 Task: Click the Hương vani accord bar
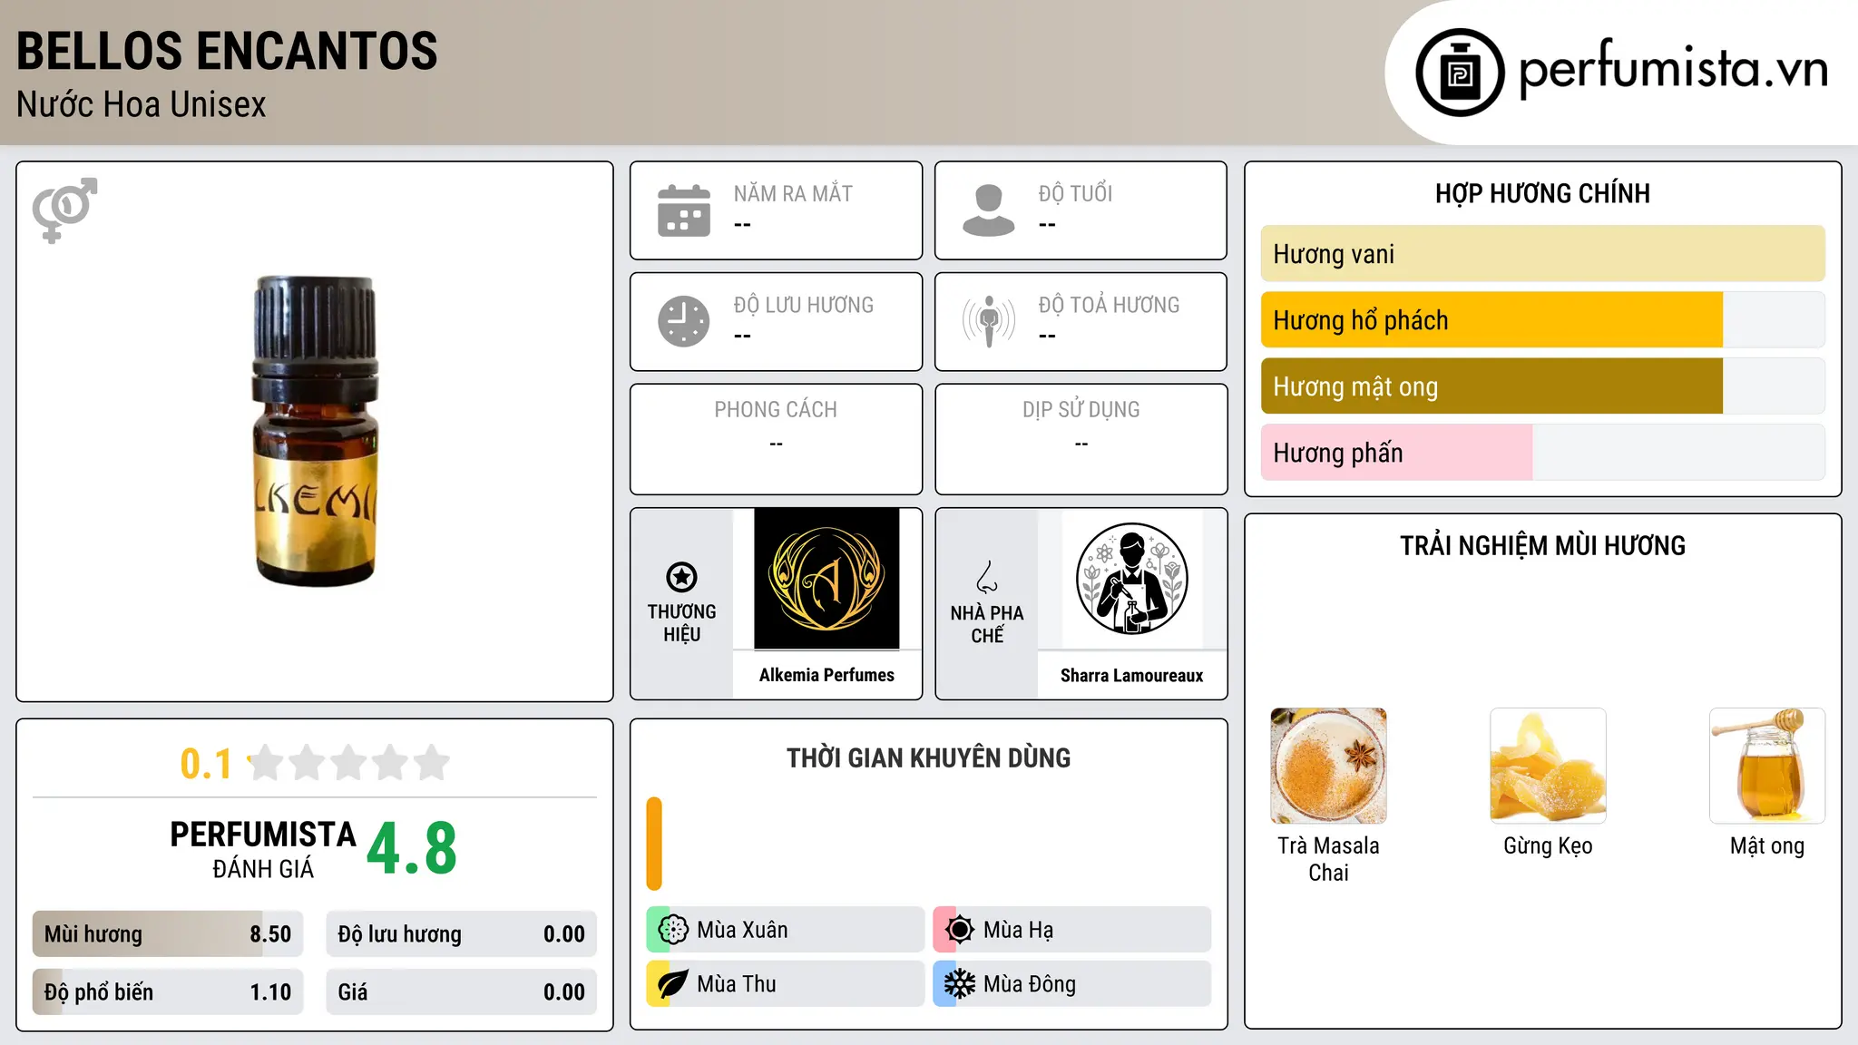1542,254
